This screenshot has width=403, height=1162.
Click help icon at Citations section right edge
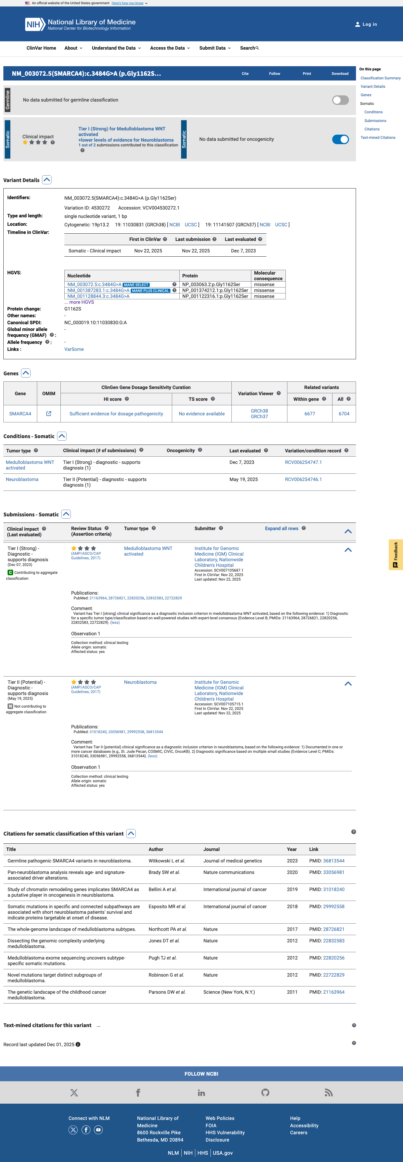click(x=353, y=832)
